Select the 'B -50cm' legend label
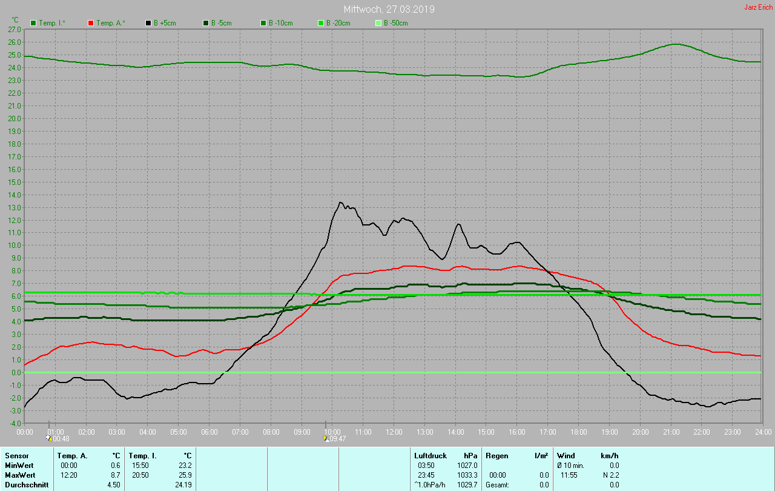This screenshot has width=775, height=491. click(x=395, y=23)
